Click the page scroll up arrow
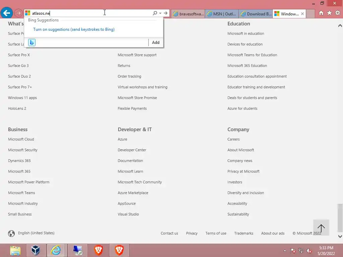The image size is (343, 257). pos(340,26)
